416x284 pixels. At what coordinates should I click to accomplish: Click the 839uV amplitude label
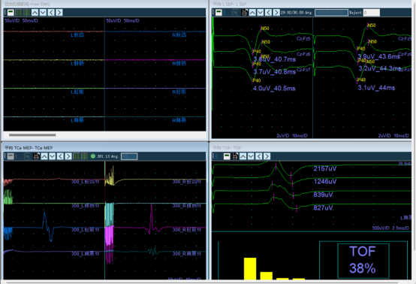(323, 195)
